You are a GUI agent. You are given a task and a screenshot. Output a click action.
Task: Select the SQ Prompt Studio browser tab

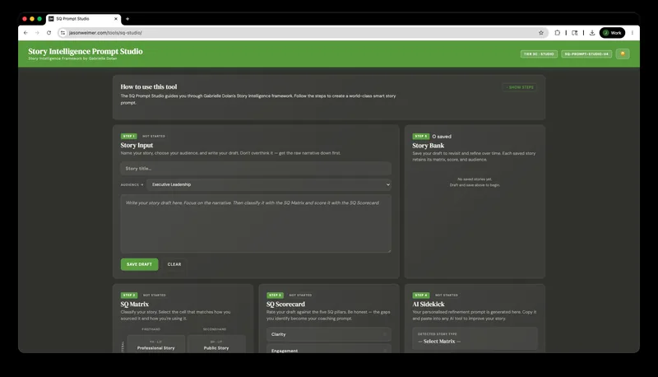coord(83,19)
